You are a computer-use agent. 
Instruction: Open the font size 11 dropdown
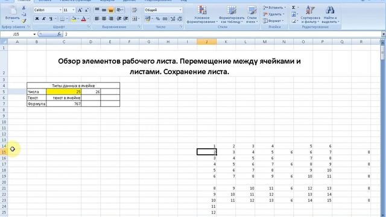click(x=74, y=10)
